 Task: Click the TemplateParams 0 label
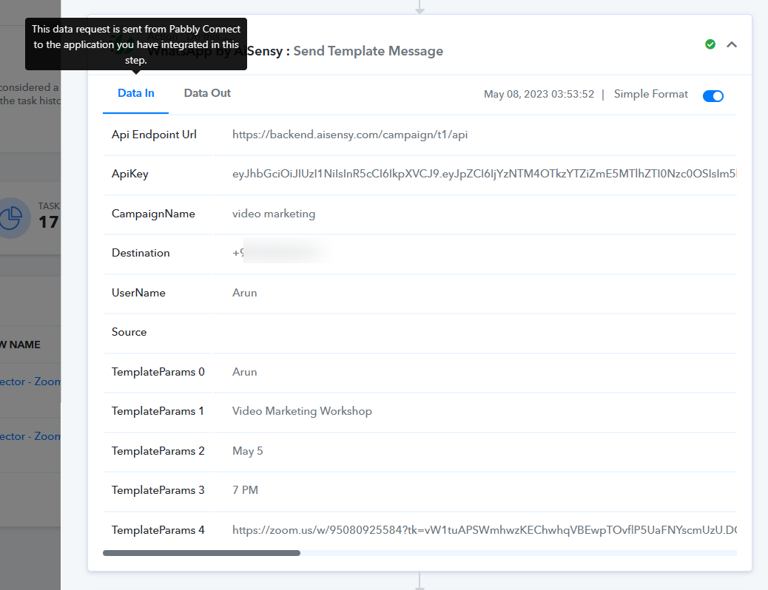pos(158,372)
